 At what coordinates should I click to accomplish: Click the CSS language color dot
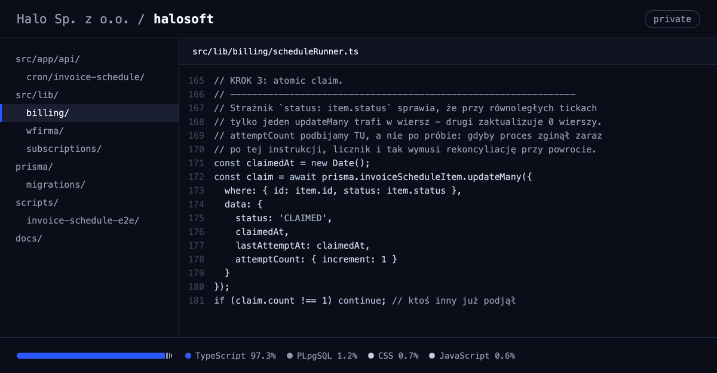pos(371,356)
